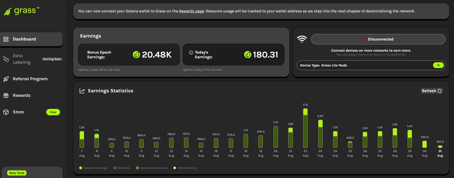Viewport: 454px width, 178px height.
Task: Open the Dashboard menu item
Action: tap(31, 39)
